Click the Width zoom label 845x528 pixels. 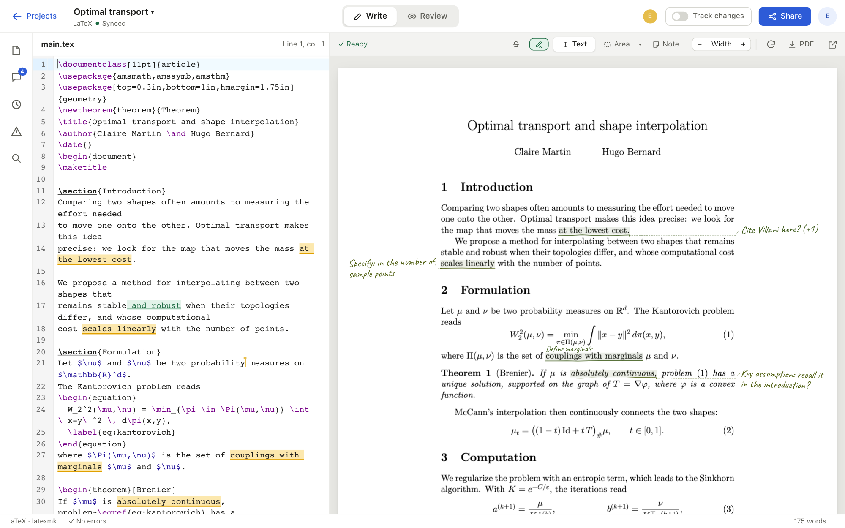point(721,44)
